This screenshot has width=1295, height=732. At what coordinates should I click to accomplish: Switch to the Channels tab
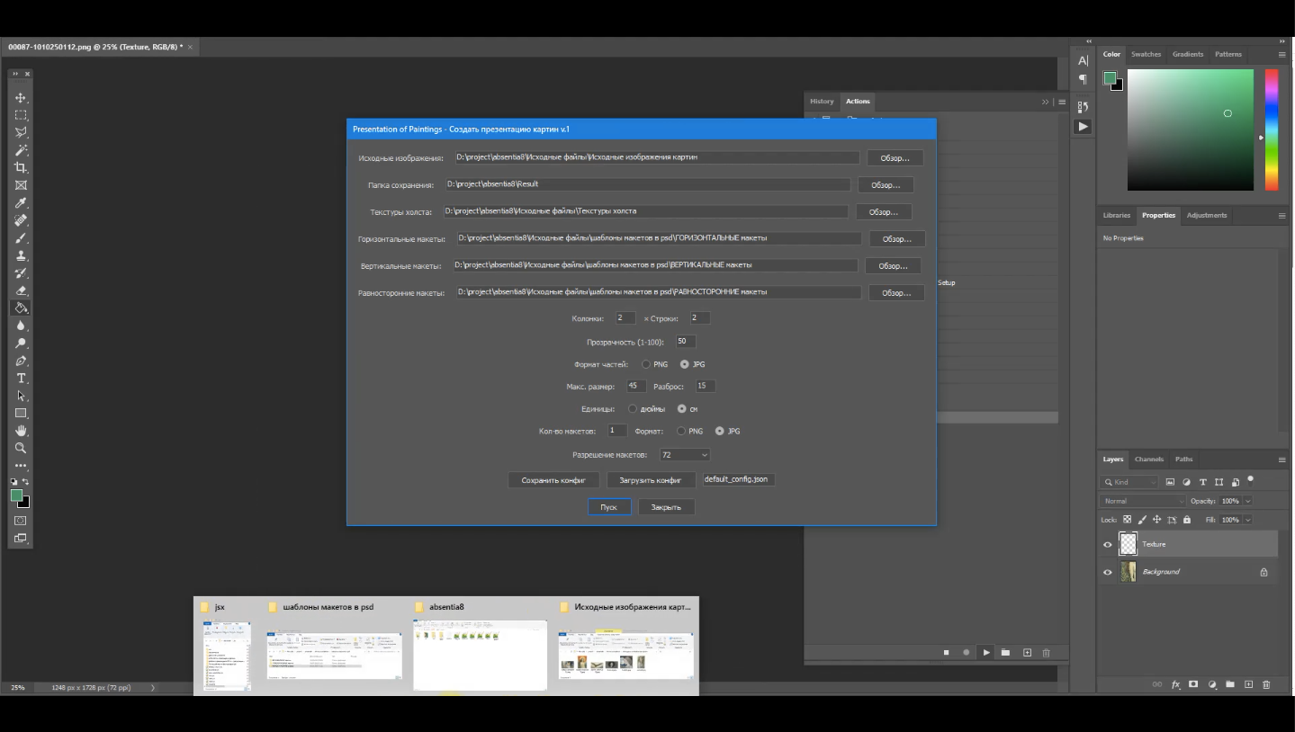coord(1149,459)
